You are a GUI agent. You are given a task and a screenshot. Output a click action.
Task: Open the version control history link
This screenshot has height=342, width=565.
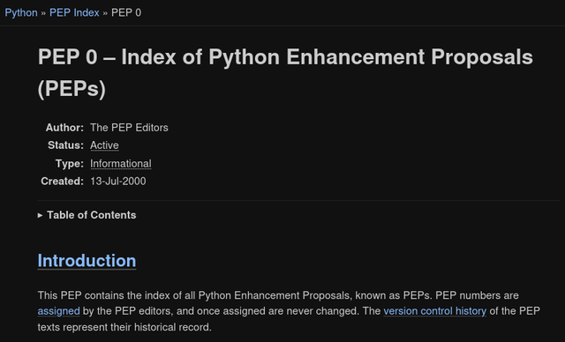435,311
